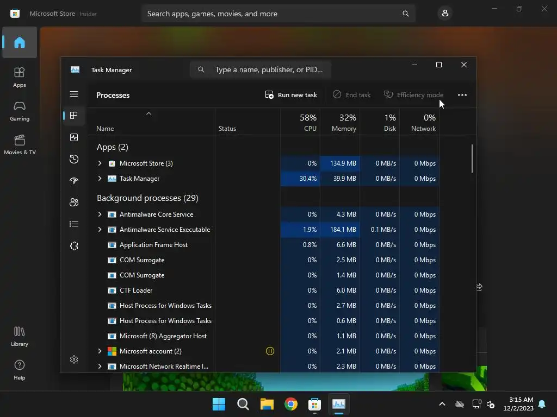Open Windows Search from taskbar
The image size is (557, 417).
tap(243, 404)
